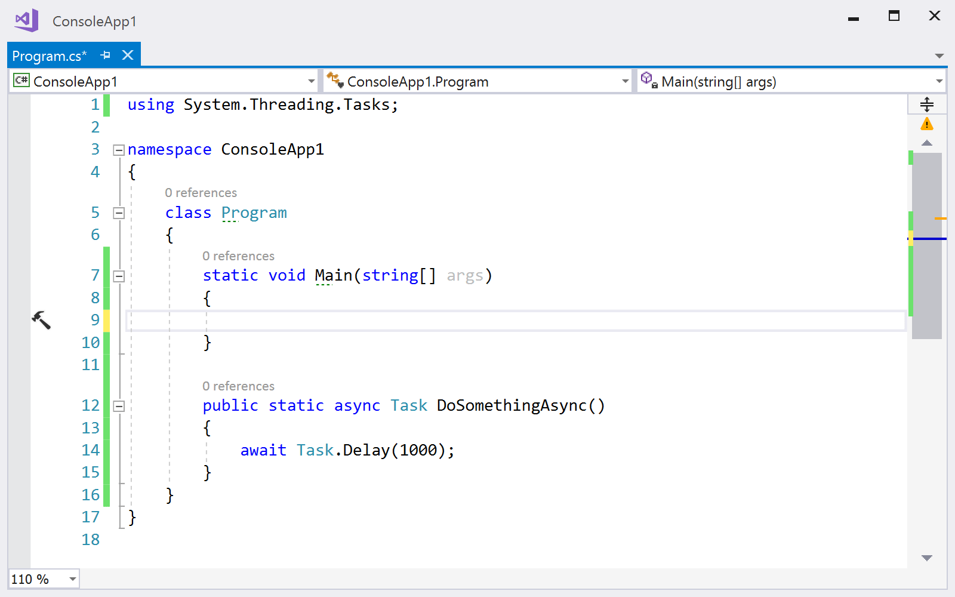Open the ConsoleApp1 project dropdown

(311, 81)
